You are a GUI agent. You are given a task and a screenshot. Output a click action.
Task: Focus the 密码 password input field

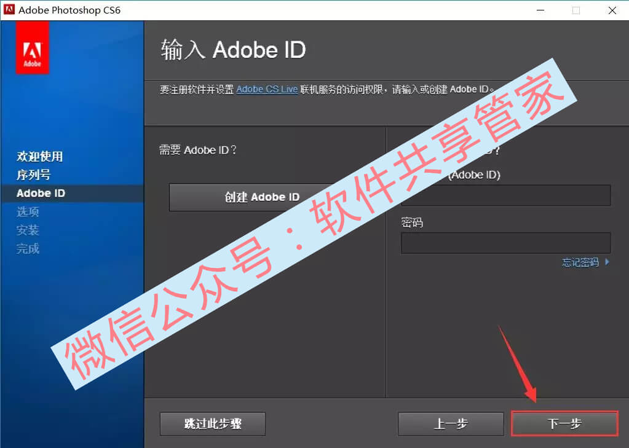tap(505, 243)
